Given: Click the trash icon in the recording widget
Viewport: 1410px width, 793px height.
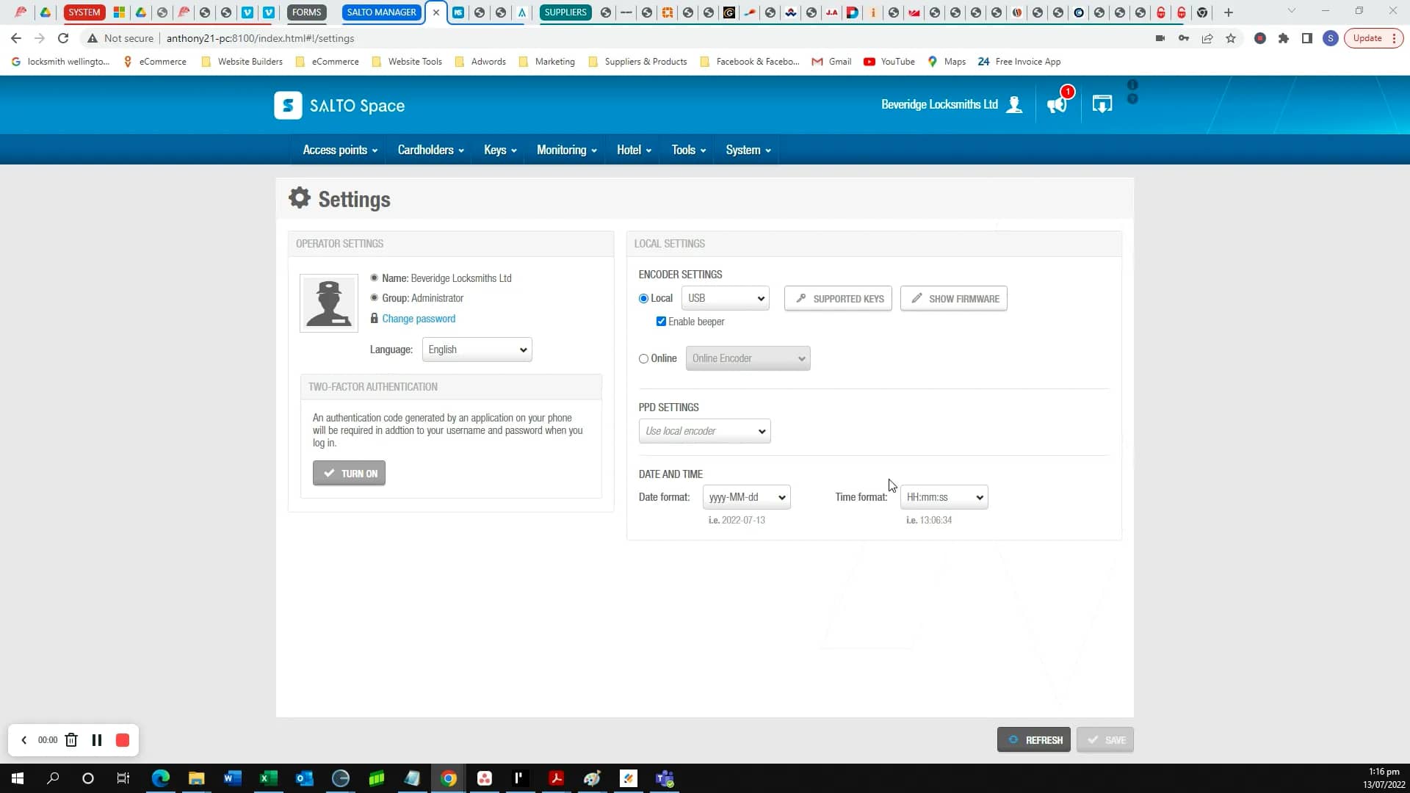Looking at the screenshot, I should tap(72, 739).
